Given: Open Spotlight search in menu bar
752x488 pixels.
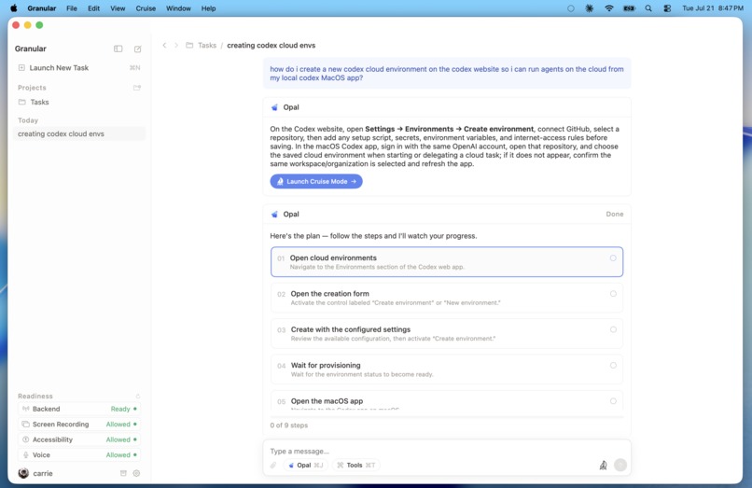Looking at the screenshot, I should pos(648,8).
